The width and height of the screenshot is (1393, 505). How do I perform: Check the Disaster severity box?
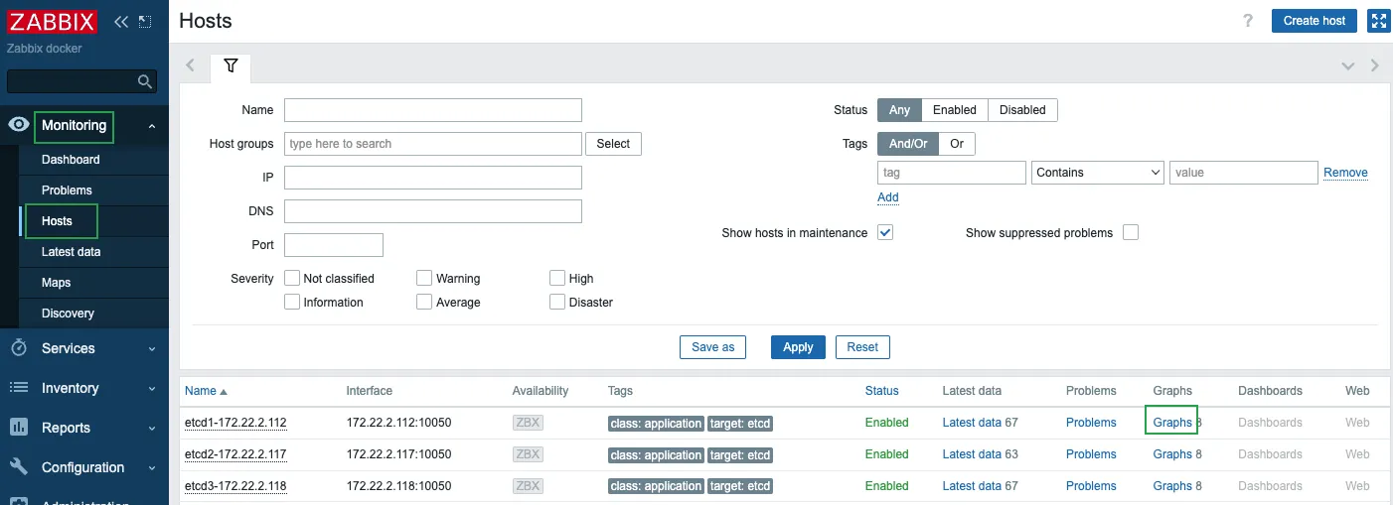pos(557,302)
